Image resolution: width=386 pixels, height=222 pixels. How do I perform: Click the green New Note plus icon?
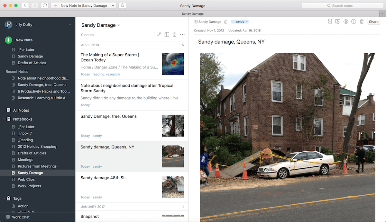click(x=8, y=40)
